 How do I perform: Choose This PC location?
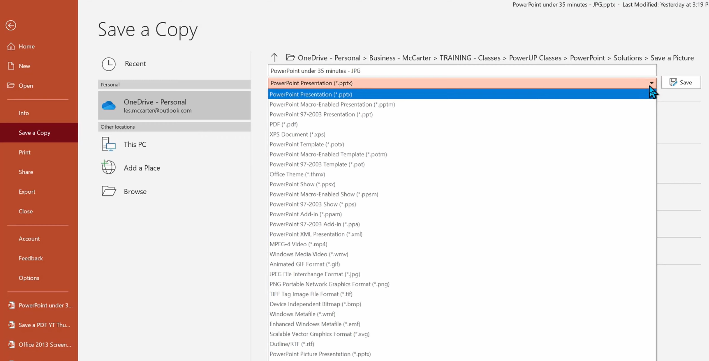coord(174,144)
